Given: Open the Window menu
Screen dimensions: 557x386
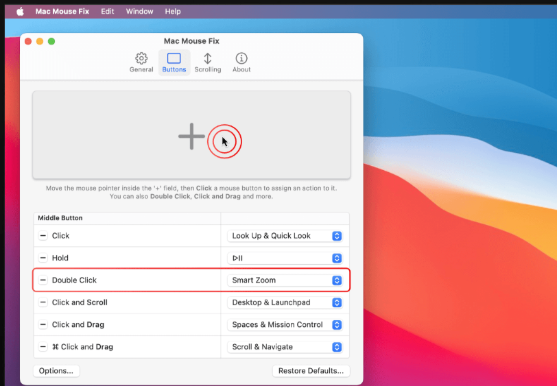Looking at the screenshot, I should (x=139, y=12).
